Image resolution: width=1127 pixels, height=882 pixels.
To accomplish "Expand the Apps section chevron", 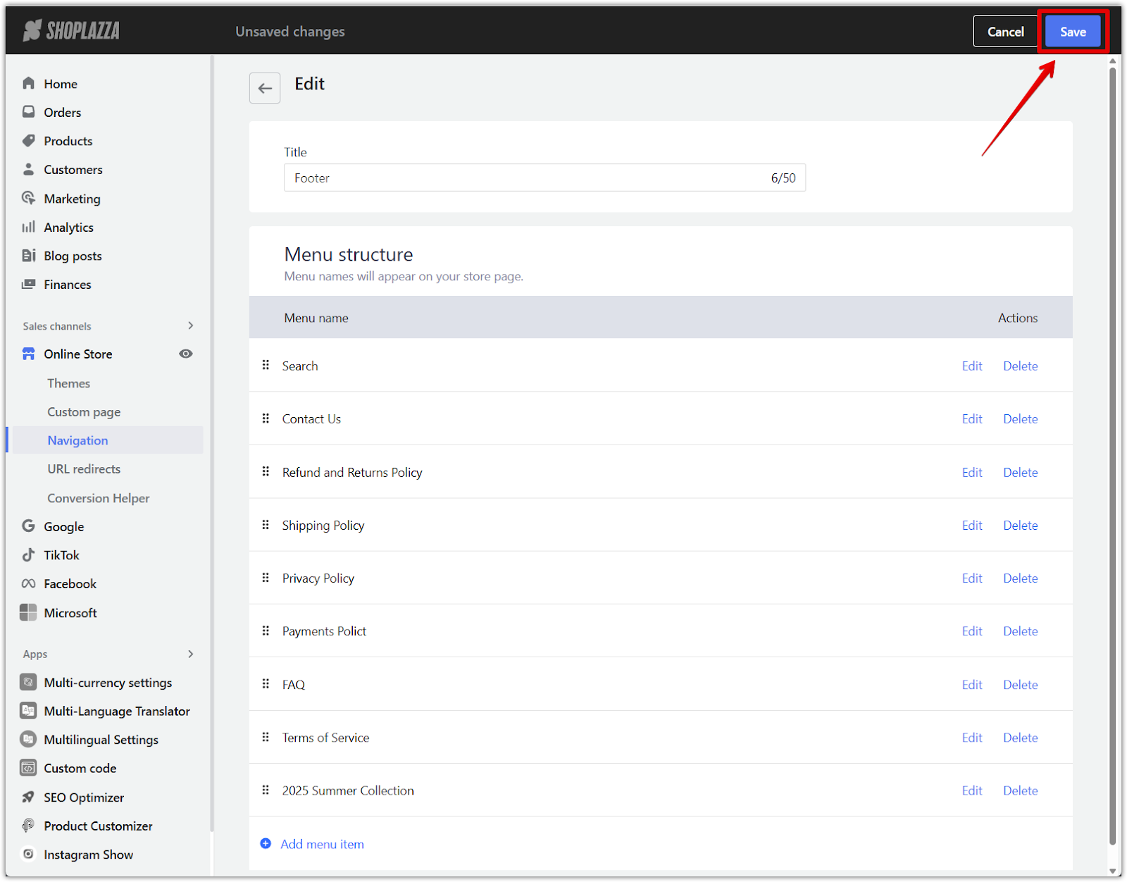I will pyautogui.click(x=190, y=654).
